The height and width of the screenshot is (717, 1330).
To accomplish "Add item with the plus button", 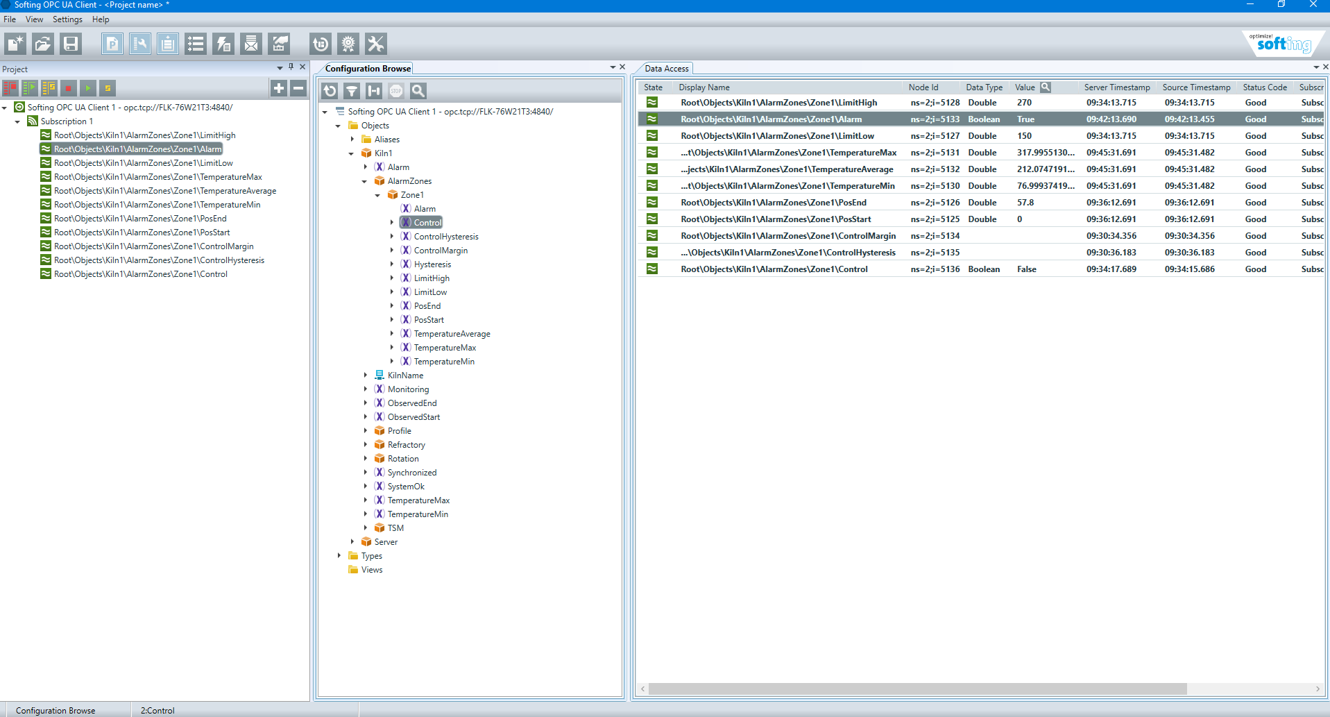I will pyautogui.click(x=279, y=88).
